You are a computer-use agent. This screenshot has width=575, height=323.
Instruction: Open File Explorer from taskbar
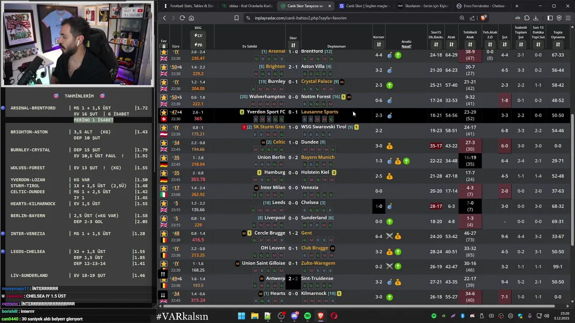click(x=254, y=316)
